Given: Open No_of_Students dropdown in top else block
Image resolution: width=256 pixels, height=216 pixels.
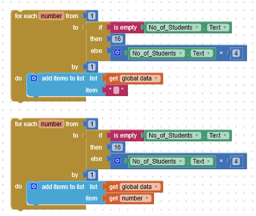Looking at the screenshot, I should pos(158,53).
